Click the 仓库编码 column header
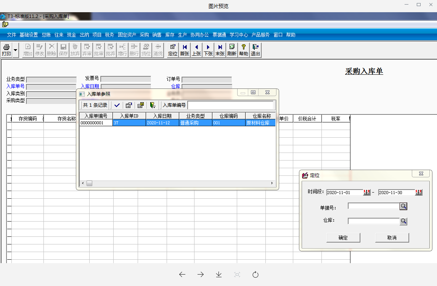This screenshot has width=437, height=286. (228, 116)
